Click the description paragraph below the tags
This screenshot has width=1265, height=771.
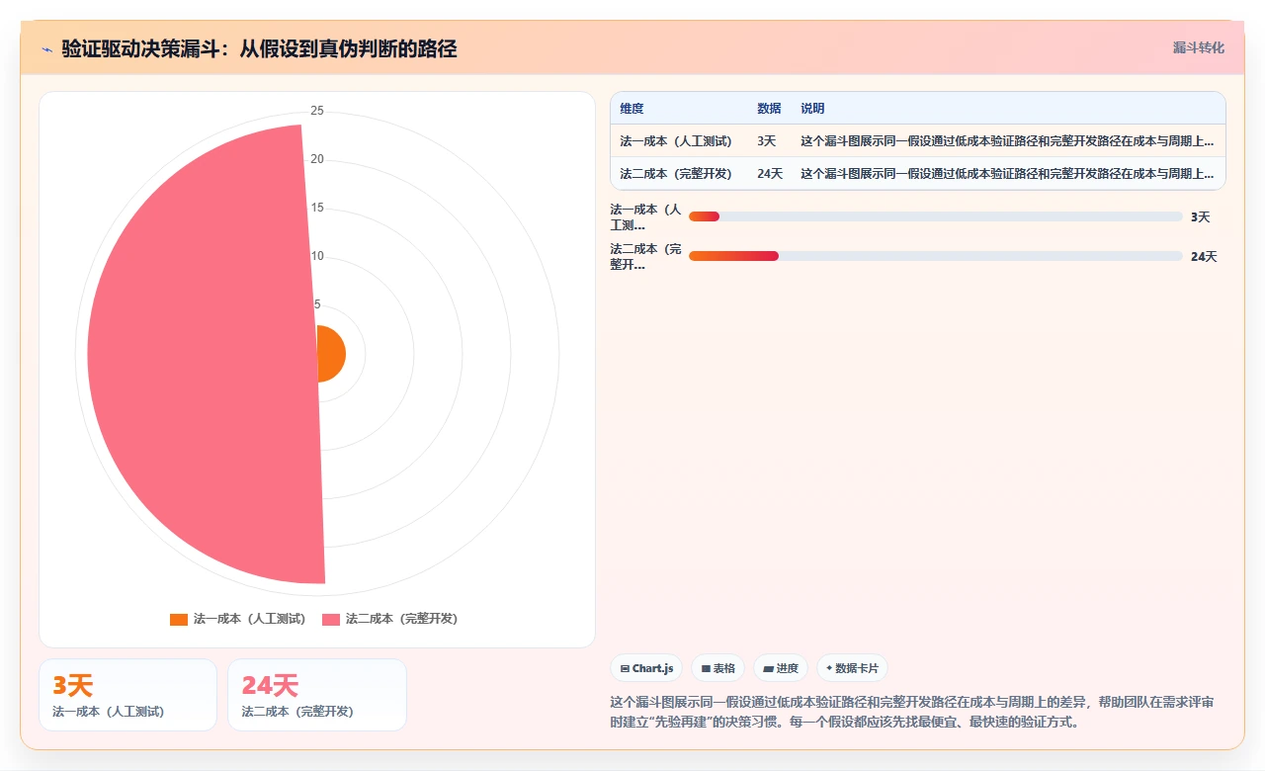912,712
